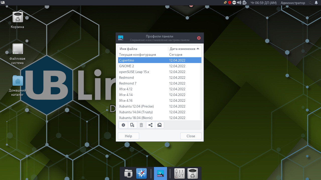The width and height of the screenshot is (321, 180).
Task: Select the GNOME 2 profile
Action: (160, 66)
